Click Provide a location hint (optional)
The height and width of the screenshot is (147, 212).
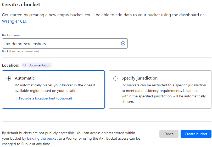46,98
